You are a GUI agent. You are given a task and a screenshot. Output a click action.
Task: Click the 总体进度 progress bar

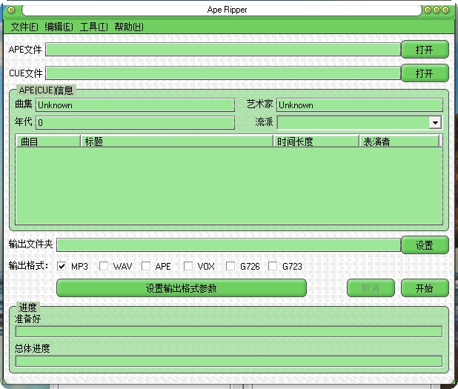229,362
